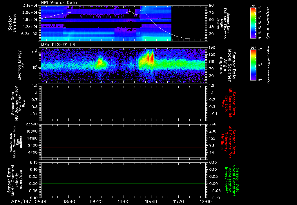Click the 18800 scanner position tick label
Image resolution: width=297 pixels, height=205 pixels.
(31, 131)
